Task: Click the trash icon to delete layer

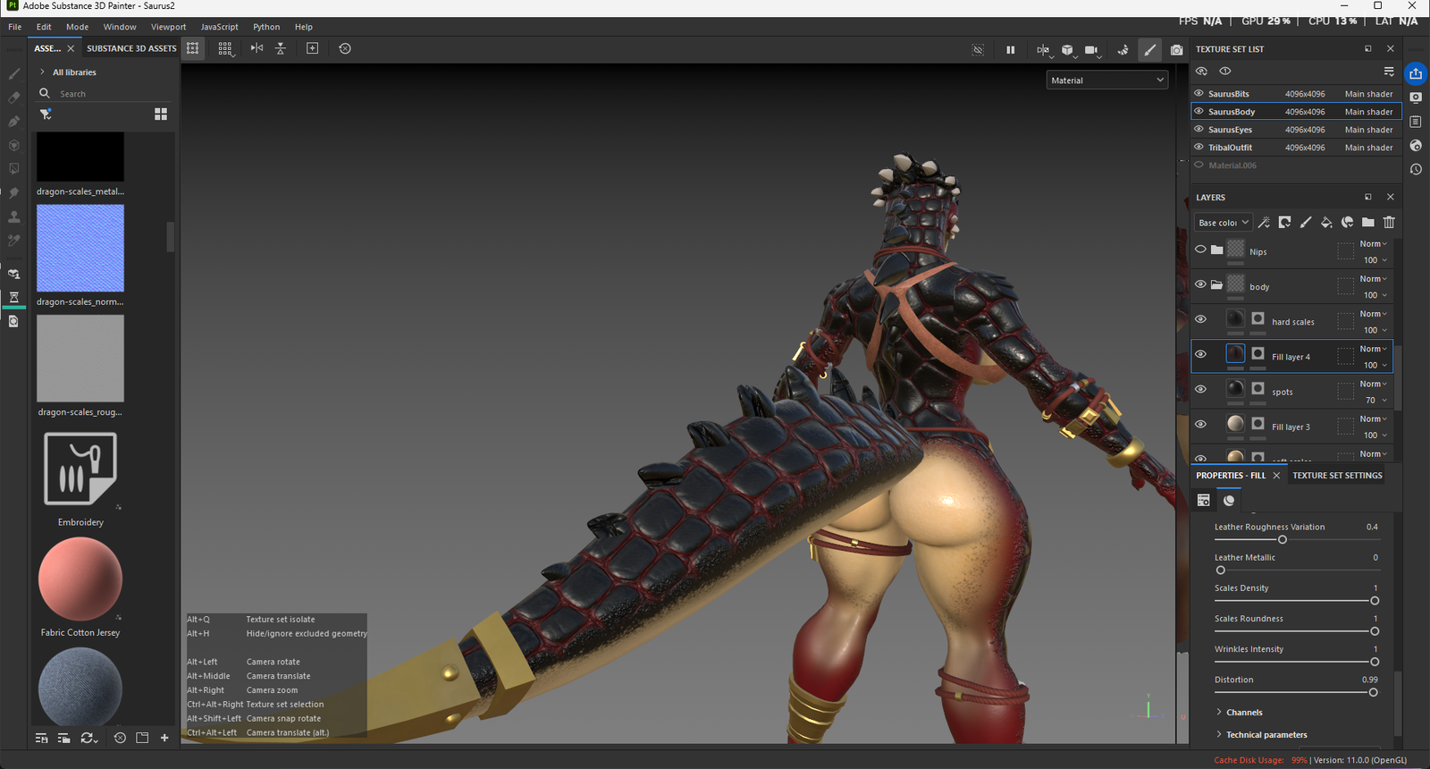Action: tap(1389, 223)
